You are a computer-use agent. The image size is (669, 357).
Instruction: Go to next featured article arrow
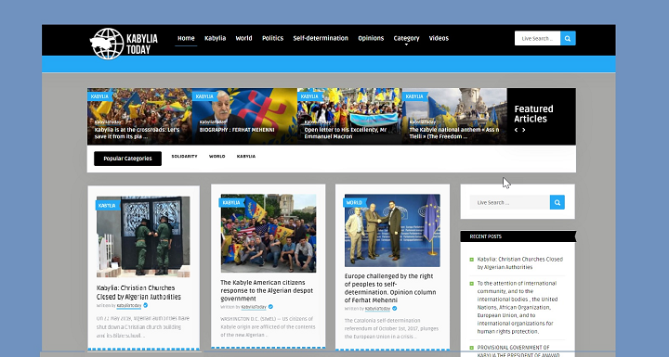pos(523,130)
